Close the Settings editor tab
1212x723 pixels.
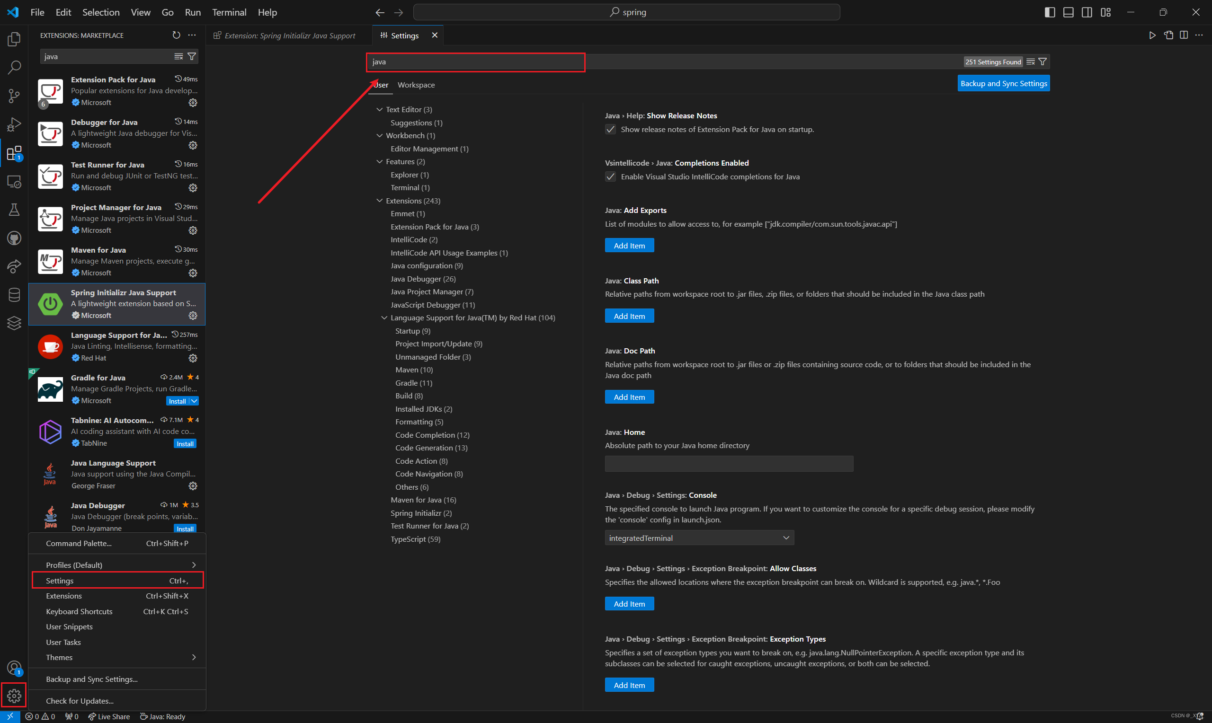click(435, 35)
